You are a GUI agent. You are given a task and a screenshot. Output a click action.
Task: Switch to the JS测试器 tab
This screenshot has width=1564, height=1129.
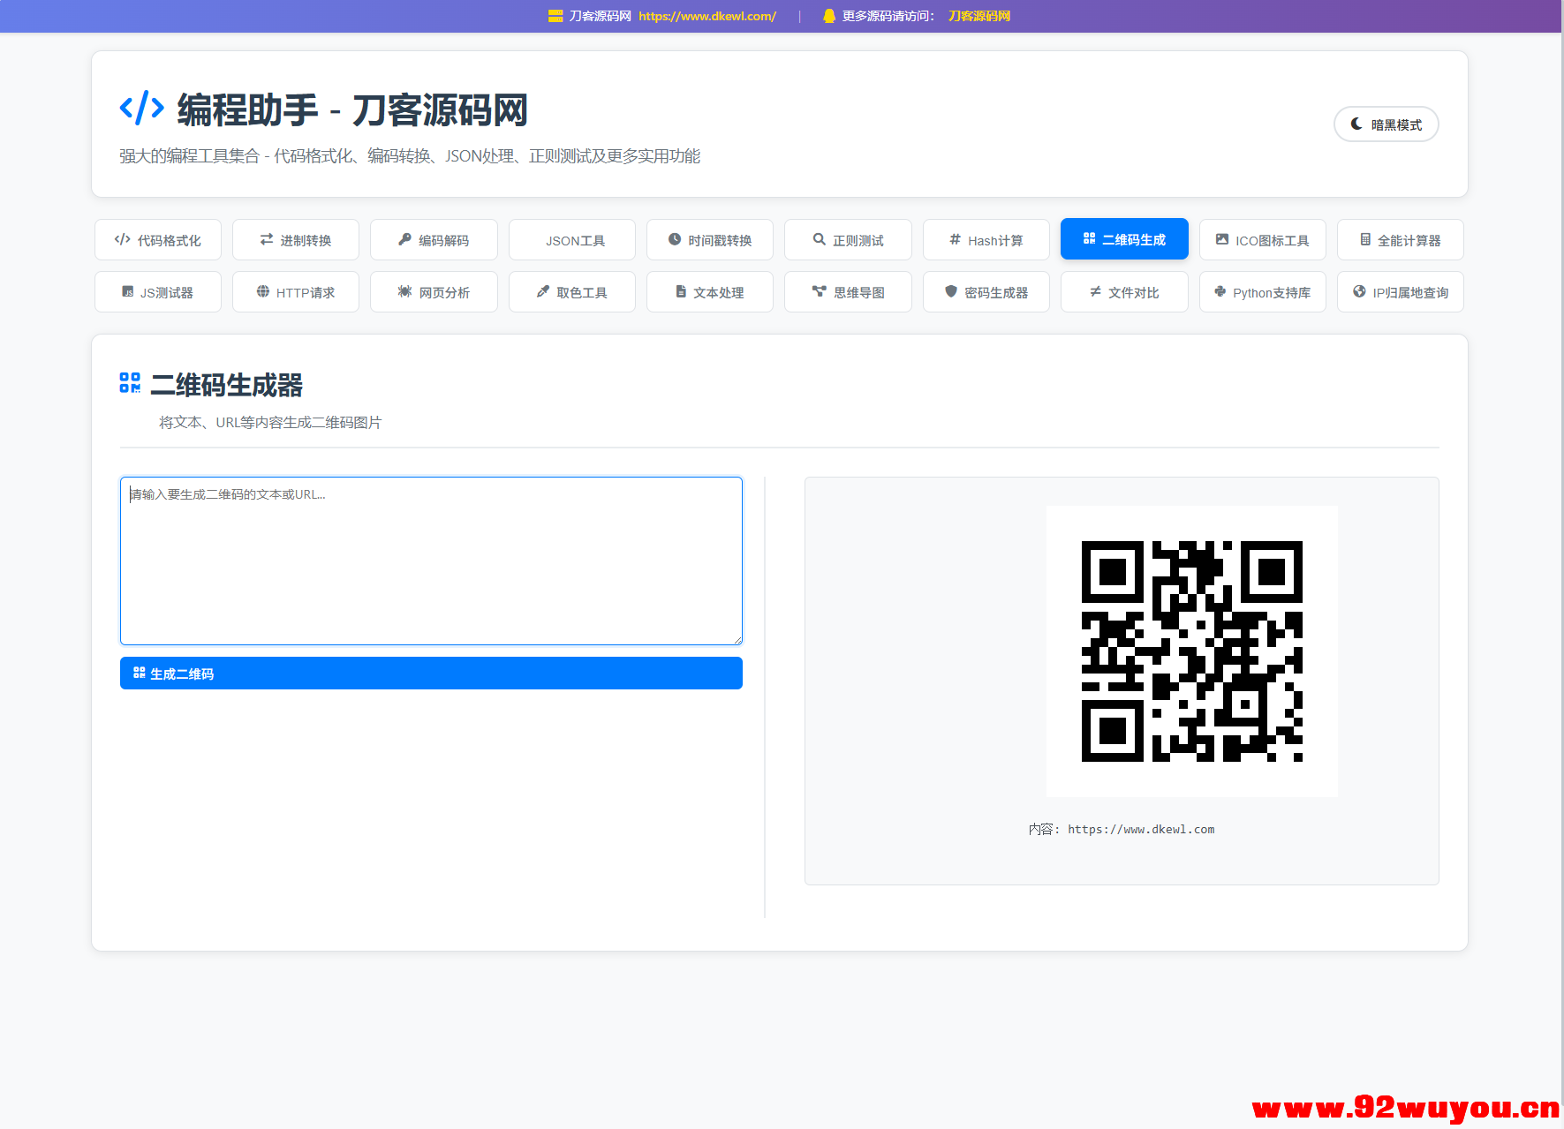tap(157, 291)
